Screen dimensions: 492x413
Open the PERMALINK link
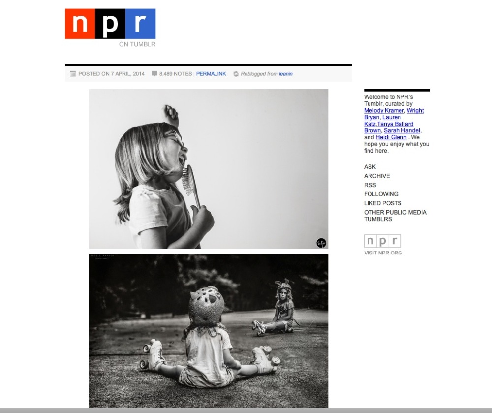(211, 74)
